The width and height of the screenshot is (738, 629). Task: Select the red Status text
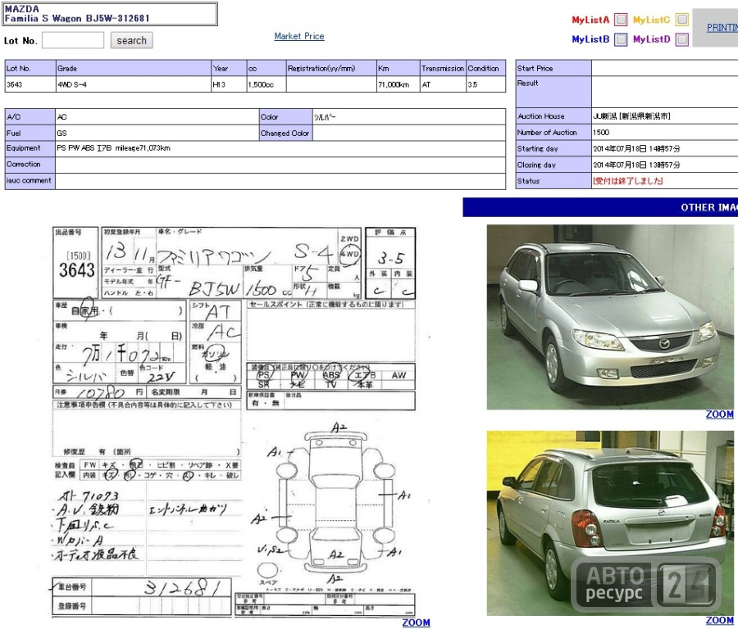[x=628, y=181]
